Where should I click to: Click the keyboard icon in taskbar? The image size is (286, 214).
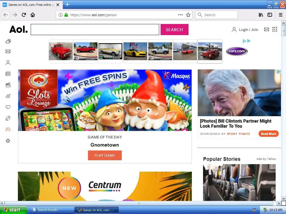(x=254, y=210)
